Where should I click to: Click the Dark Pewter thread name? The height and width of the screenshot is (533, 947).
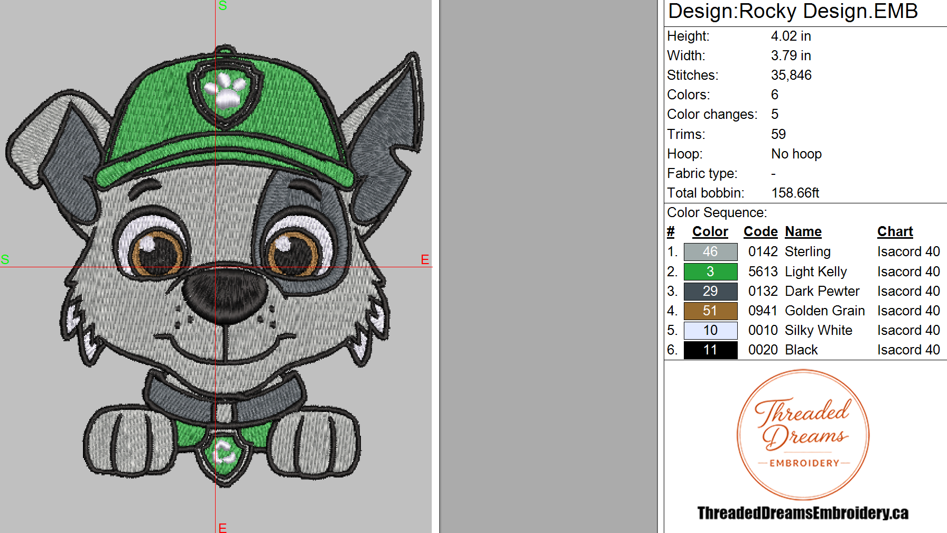point(822,291)
